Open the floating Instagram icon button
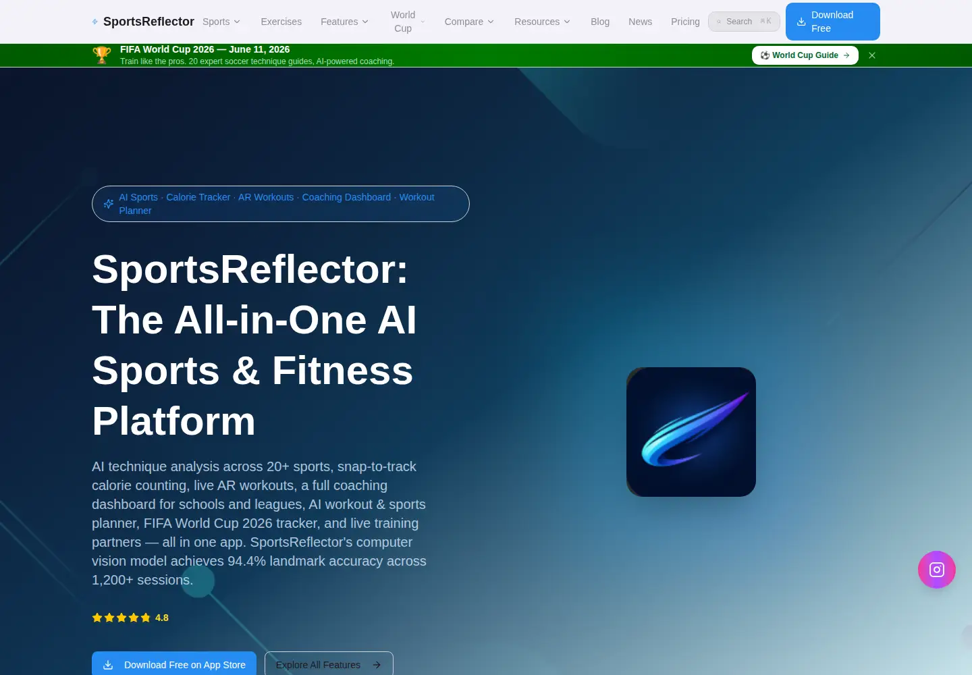 (936, 570)
